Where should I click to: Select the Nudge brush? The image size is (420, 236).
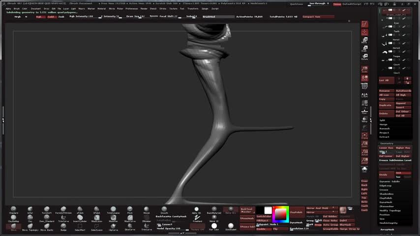63,227
